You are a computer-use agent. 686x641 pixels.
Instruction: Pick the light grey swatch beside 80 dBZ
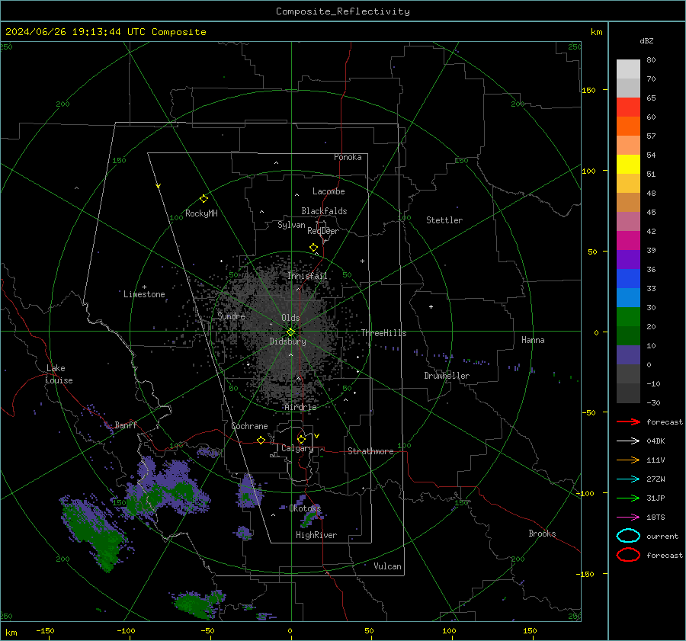[628, 69]
